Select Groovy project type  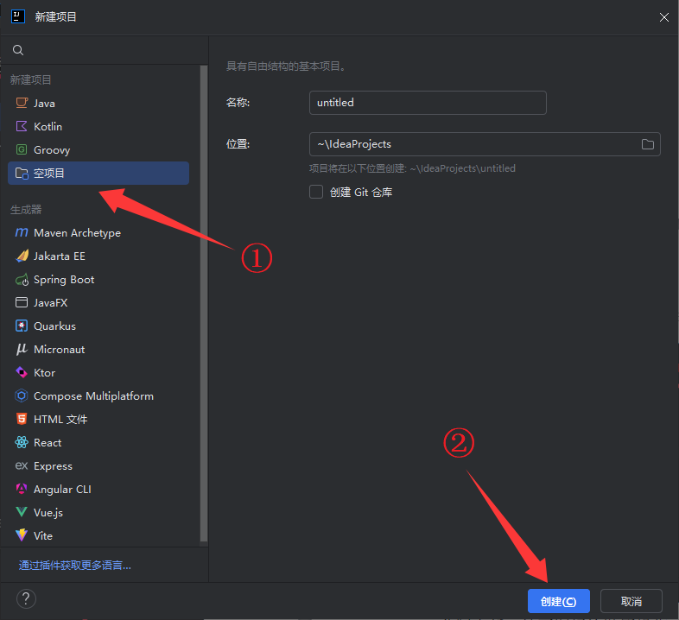coord(98,149)
